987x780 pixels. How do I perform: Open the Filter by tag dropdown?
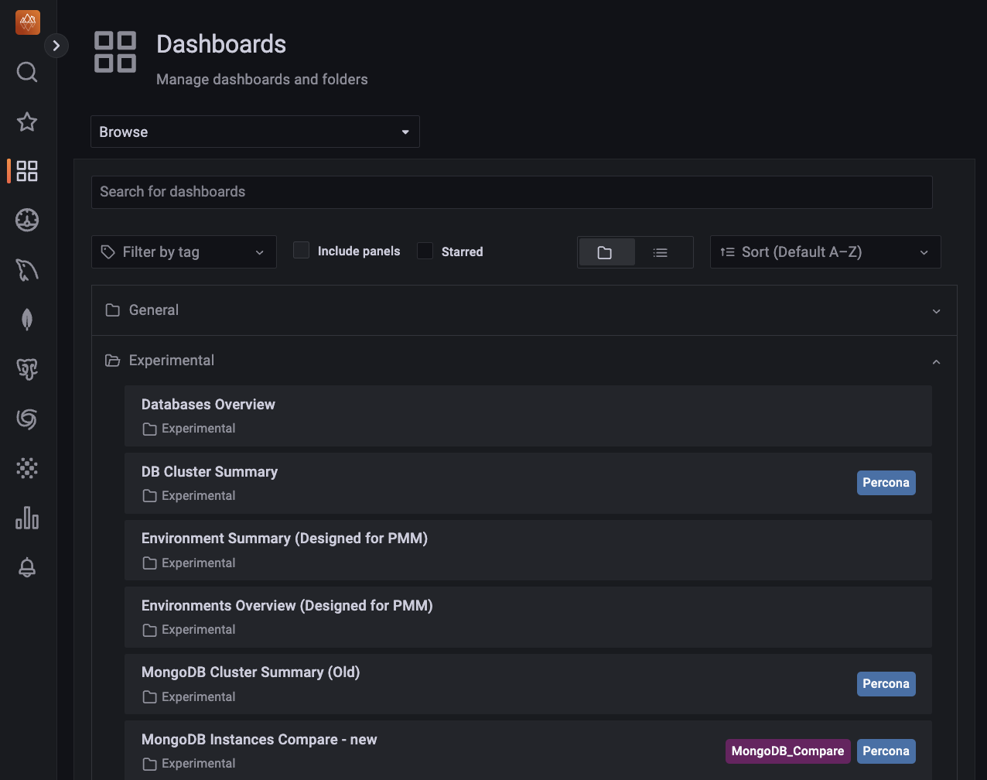pos(183,252)
